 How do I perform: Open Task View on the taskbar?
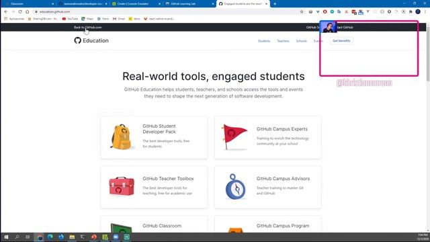pyautogui.click(x=28, y=237)
